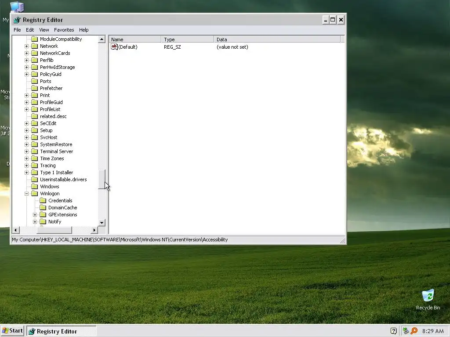Screen dimensions: 450x337
Task: Expand the NetworkCards key
Action: pyautogui.click(x=26, y=53)
